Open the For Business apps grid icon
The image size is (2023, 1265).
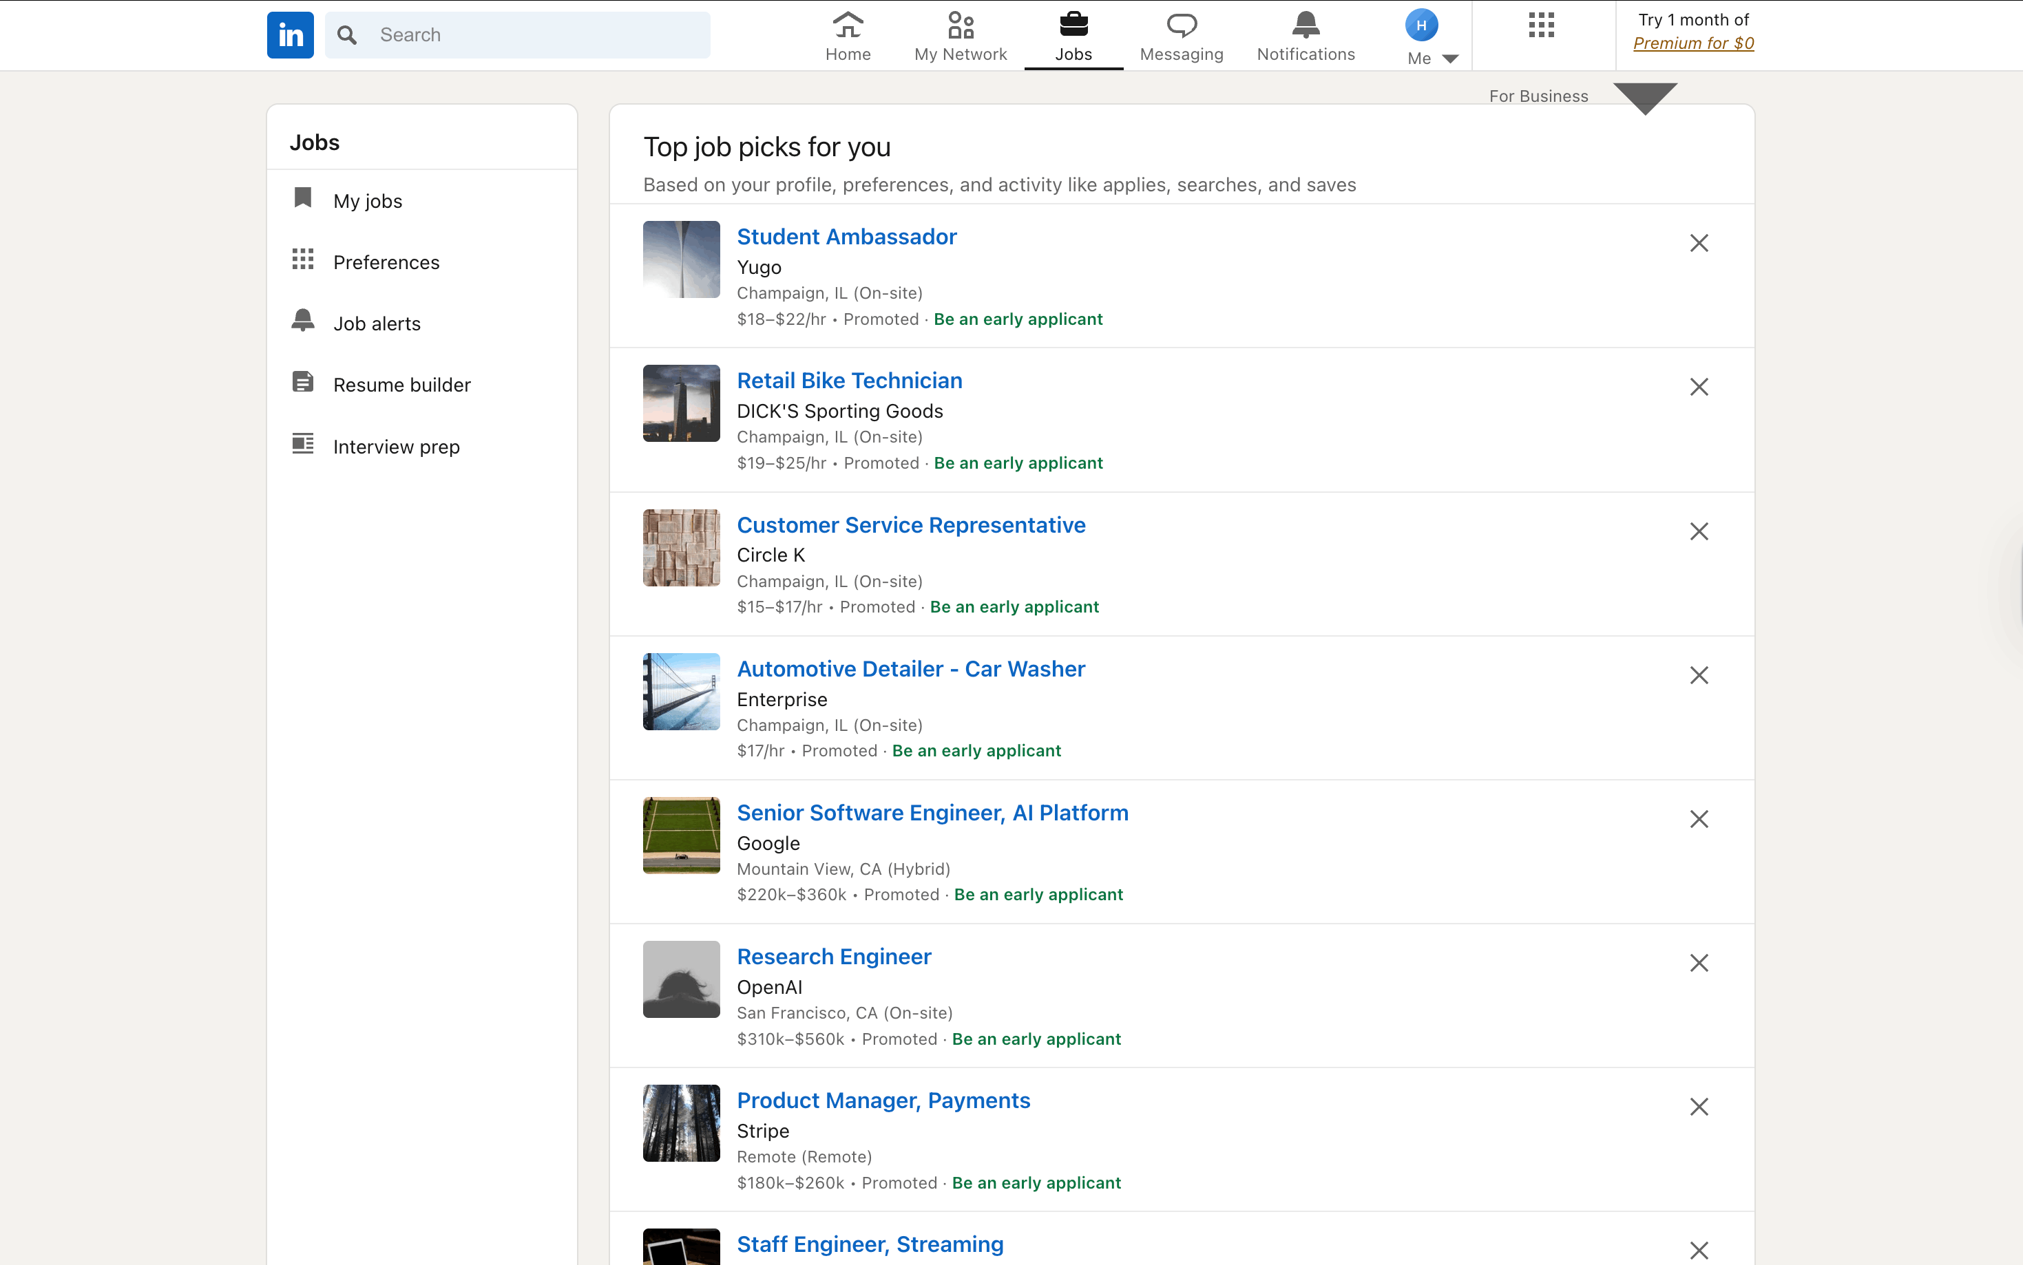1541,25
